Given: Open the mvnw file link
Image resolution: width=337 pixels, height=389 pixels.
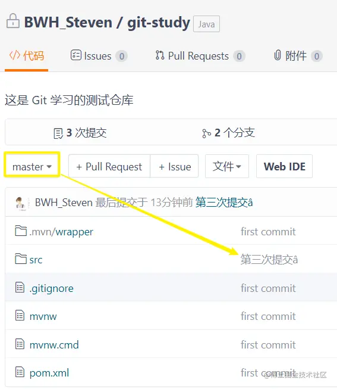Looking at the screenshot, I should (x=43, y=316).
